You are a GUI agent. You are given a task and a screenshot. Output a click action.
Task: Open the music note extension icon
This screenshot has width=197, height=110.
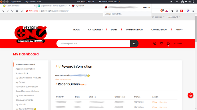[188, 11]
